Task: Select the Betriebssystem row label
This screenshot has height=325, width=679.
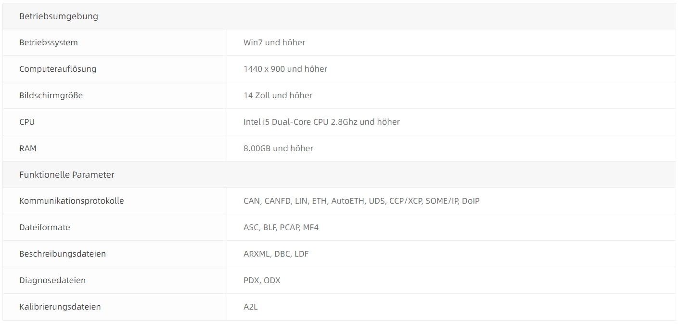Action: click(49, 42)
